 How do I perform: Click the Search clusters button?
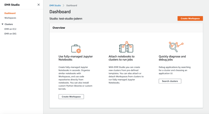point(170,81)
